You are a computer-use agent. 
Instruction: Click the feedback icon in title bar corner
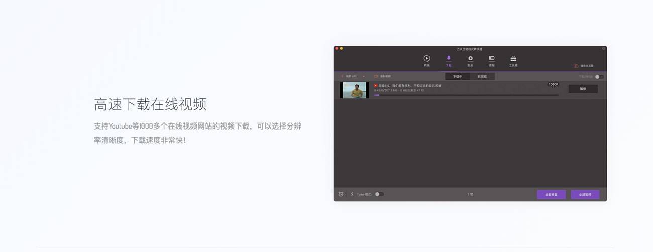click(603, 49)
